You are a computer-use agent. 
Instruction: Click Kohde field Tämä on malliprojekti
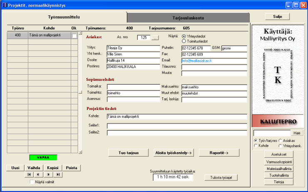coord(177,117)
